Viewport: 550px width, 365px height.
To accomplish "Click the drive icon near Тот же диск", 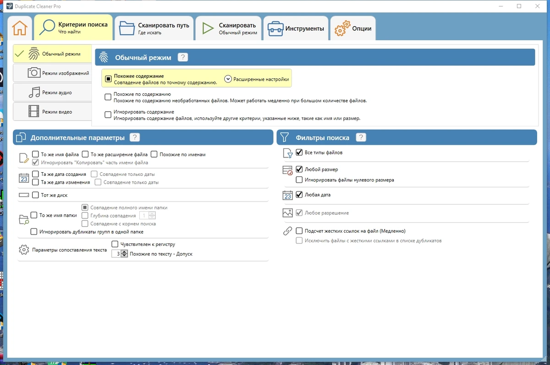I will pos(24,195).
